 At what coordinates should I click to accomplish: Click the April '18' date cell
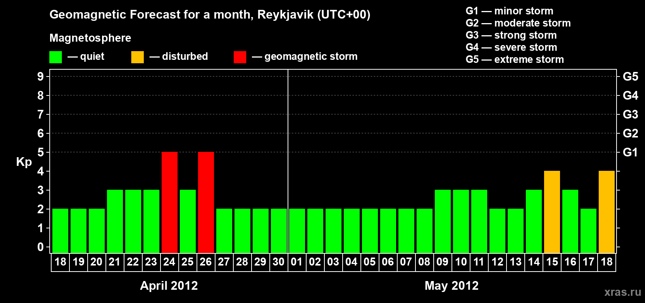(60, 262)
